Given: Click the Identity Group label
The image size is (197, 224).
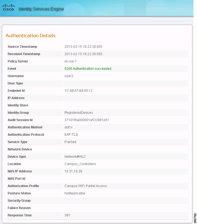Looking at the screenshot, I should (18, 113).
